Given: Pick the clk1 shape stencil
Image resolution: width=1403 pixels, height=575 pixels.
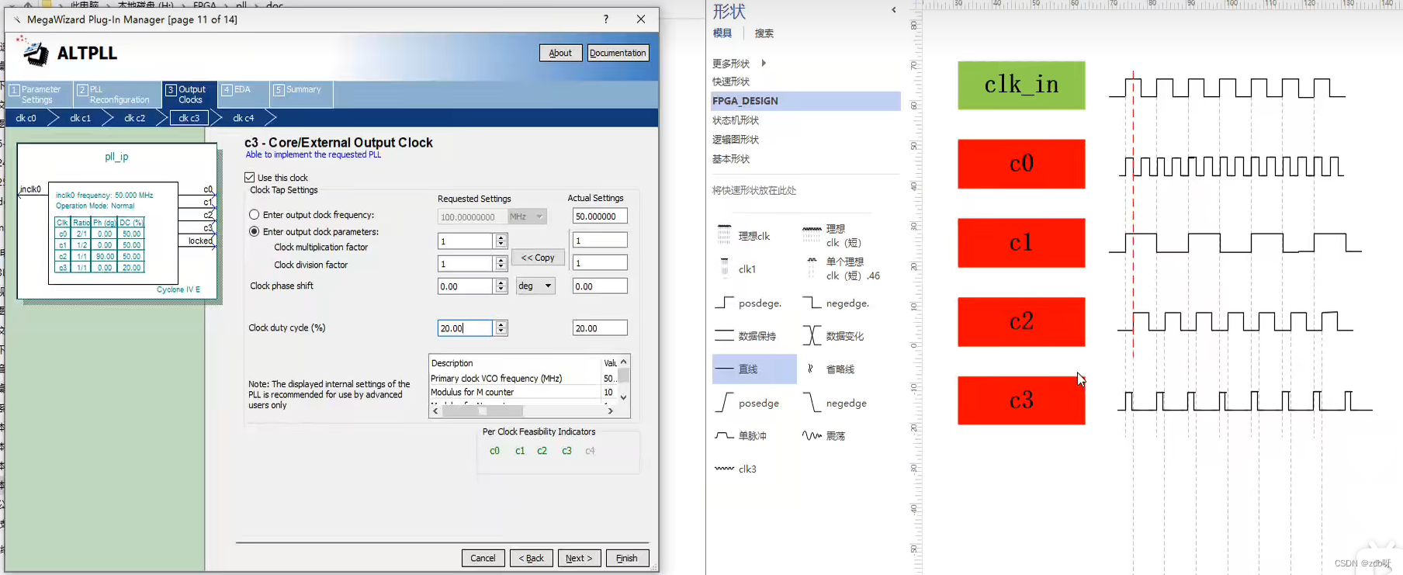Looking at the screenshot, I should click(x=736, y=269).
